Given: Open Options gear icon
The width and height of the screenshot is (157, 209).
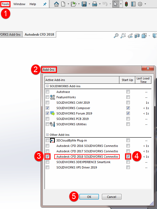Looking at the screenshot, I should click(x=140, y=4).
